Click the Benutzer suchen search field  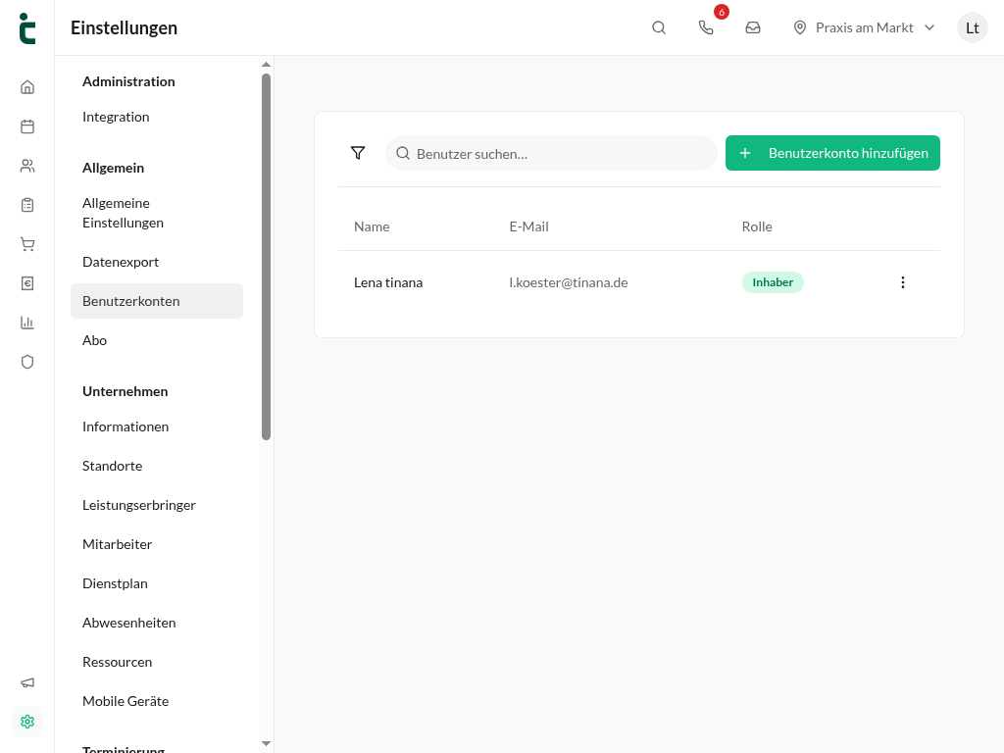point(551,153)
